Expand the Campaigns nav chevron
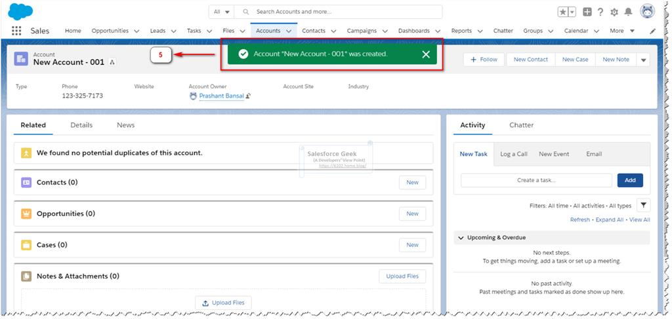The image size is (672, 319). (x=385, y=31)
